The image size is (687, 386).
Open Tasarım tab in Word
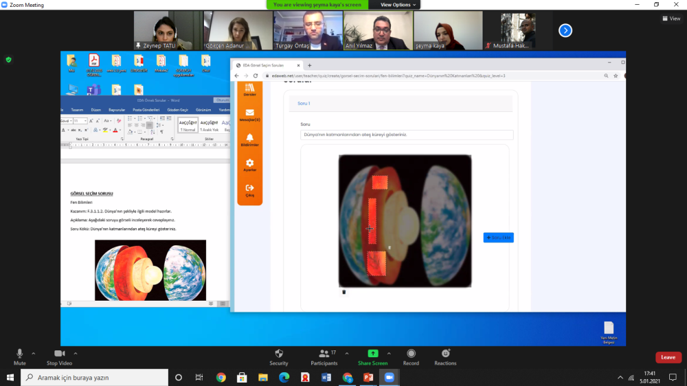pos(77,110)
